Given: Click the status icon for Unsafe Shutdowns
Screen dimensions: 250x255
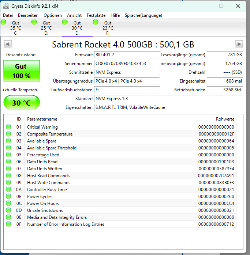Looking at the screenshot, I should click(8, 210).
